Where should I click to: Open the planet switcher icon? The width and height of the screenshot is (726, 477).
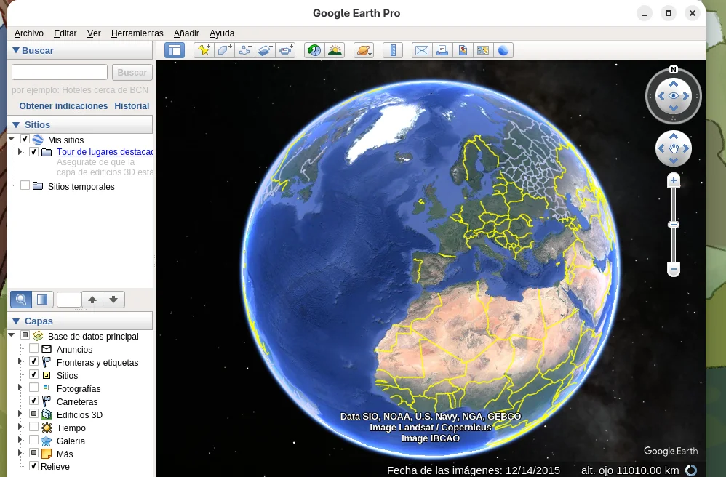(x=364, y=50)
